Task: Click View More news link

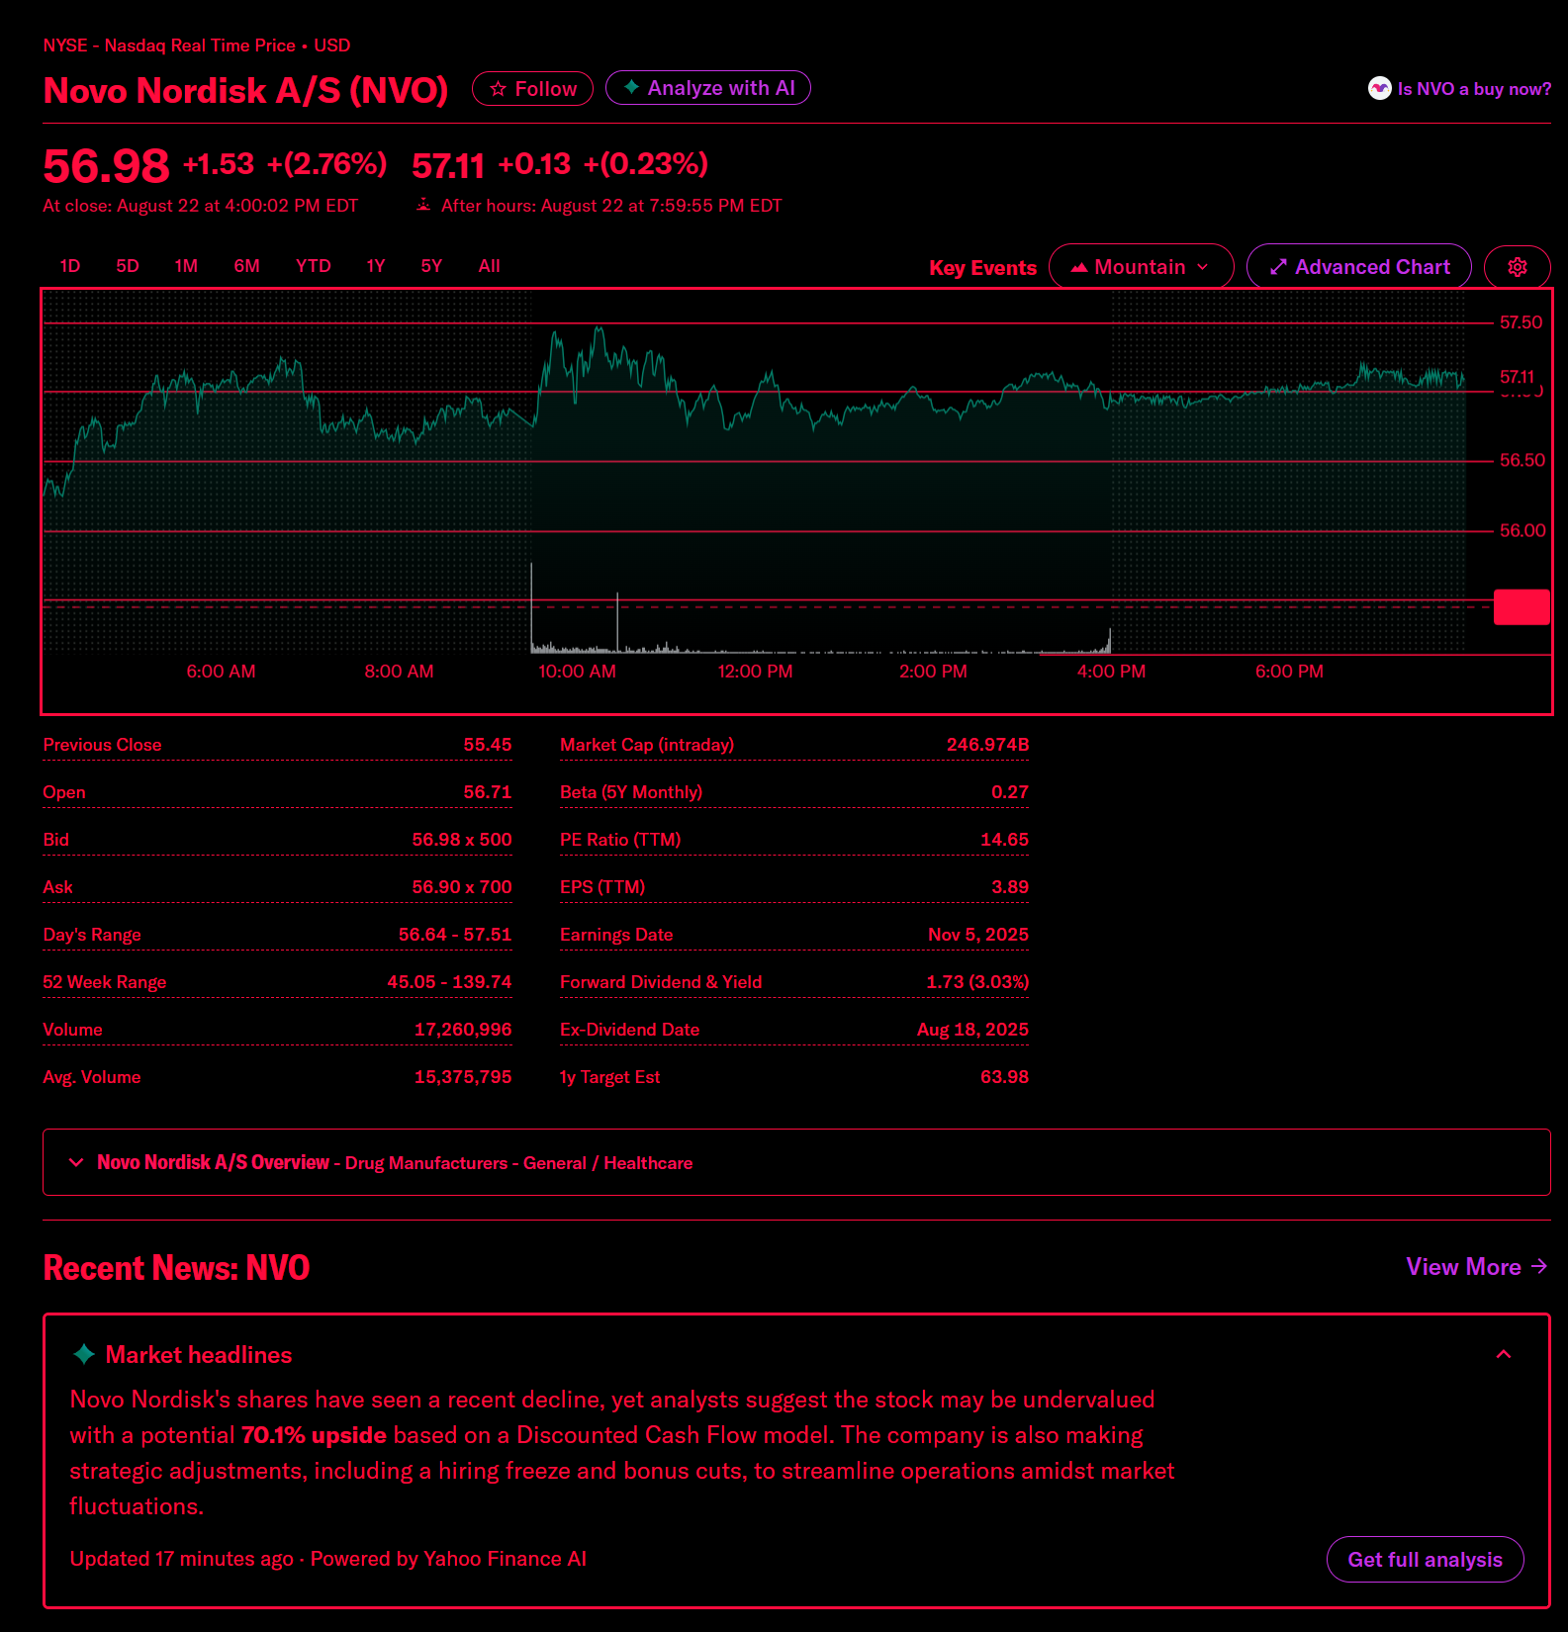Action: pos(1477,1267)
